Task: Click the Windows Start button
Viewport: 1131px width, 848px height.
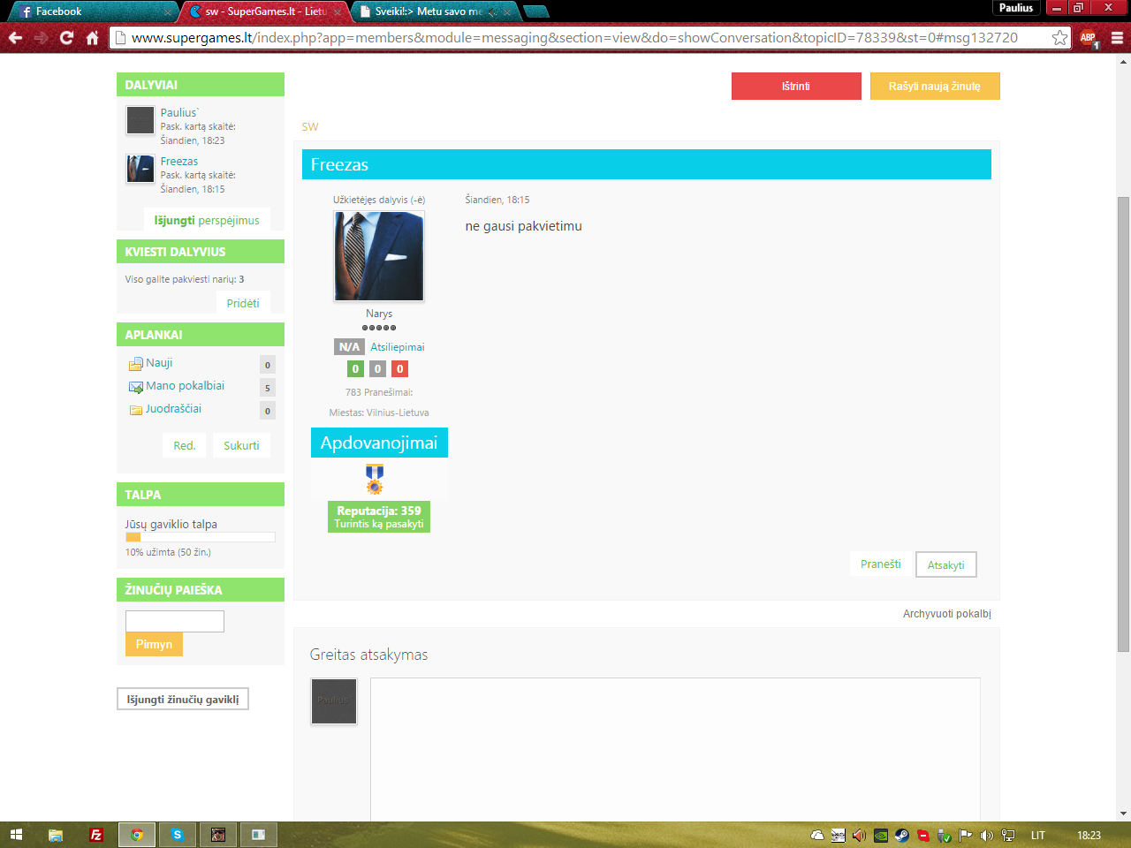Action: coord(16,835)
